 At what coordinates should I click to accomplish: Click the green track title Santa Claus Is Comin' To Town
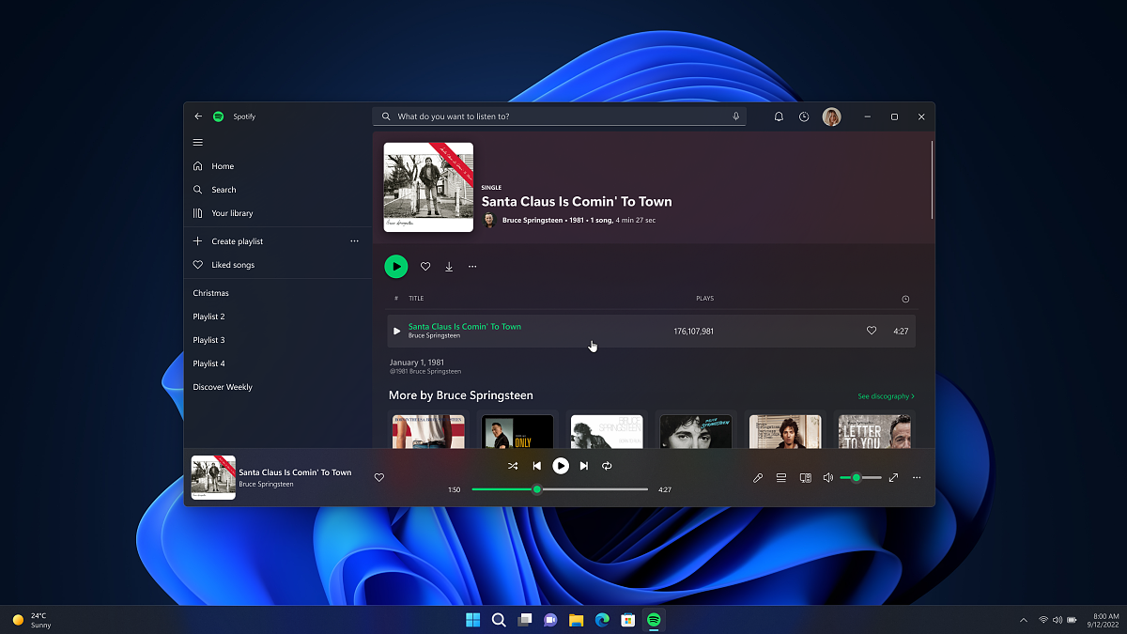pyautogui.click(x=465, y=327)
